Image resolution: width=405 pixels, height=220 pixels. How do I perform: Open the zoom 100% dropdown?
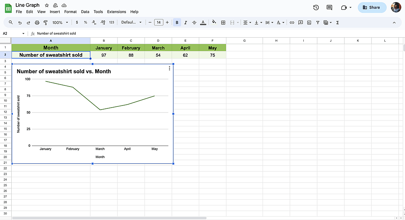(x=60, y=23)
